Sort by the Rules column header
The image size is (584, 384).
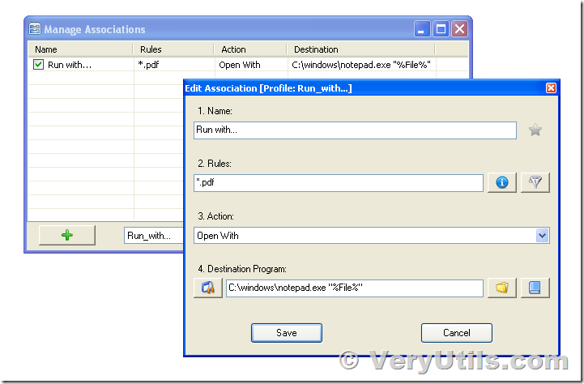click(x=173, y=49)
